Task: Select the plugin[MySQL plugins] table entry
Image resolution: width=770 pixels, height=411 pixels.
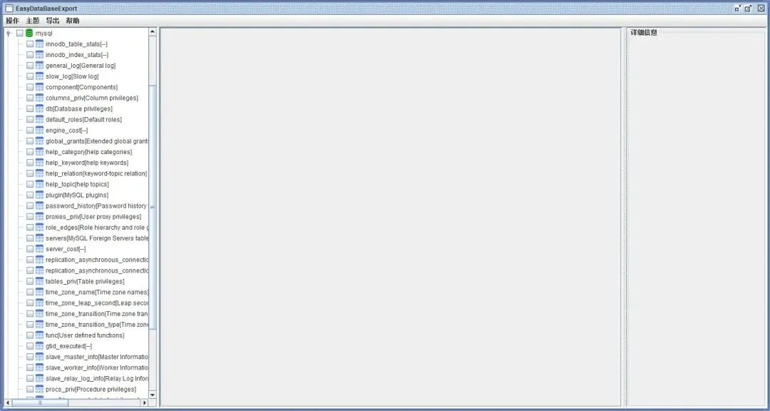Action: click(77, 196)
